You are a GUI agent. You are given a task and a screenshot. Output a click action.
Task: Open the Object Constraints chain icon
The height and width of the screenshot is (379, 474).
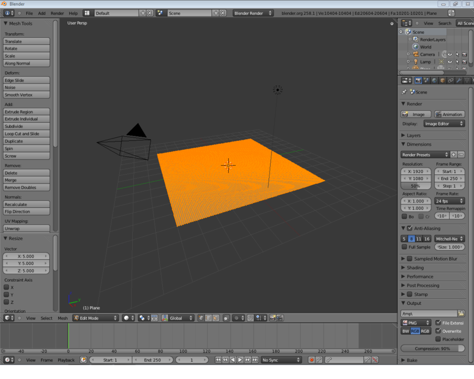coord(451,81)
